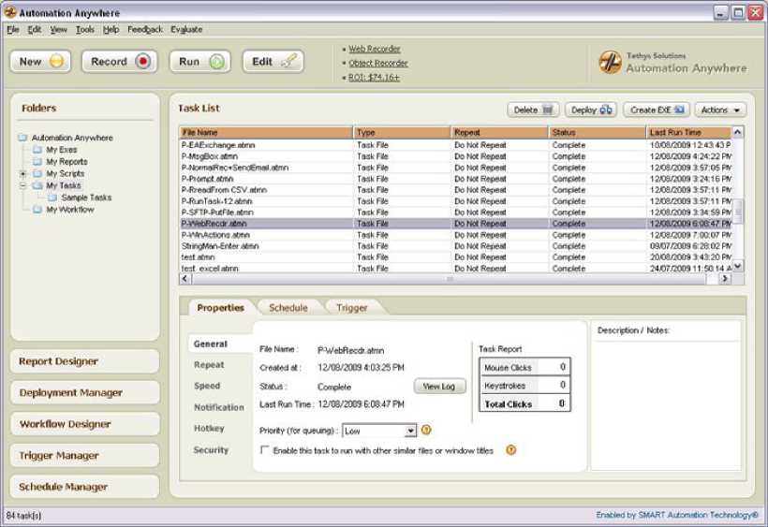
Task: Expand the My Scripts folder
Action: click(x=23, y=174)
